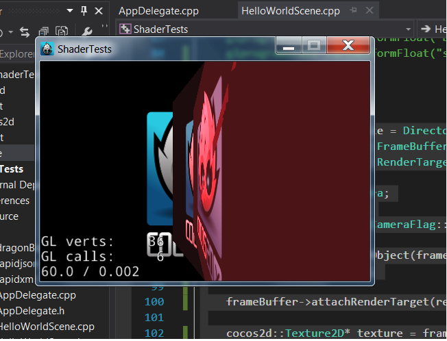Click the ShaderTests project icon in navigation bar

tap(125, 29)
